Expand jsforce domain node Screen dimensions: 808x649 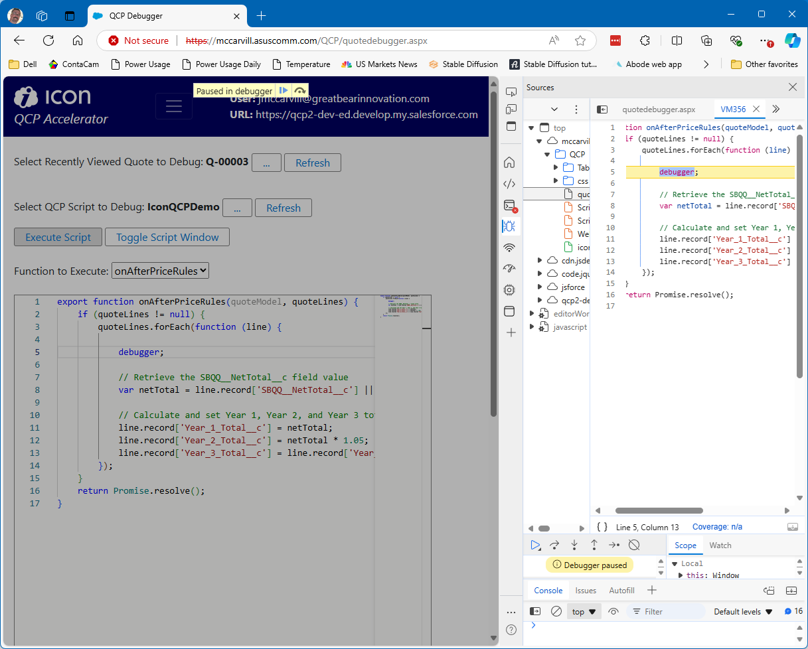(x=539, y=287)
